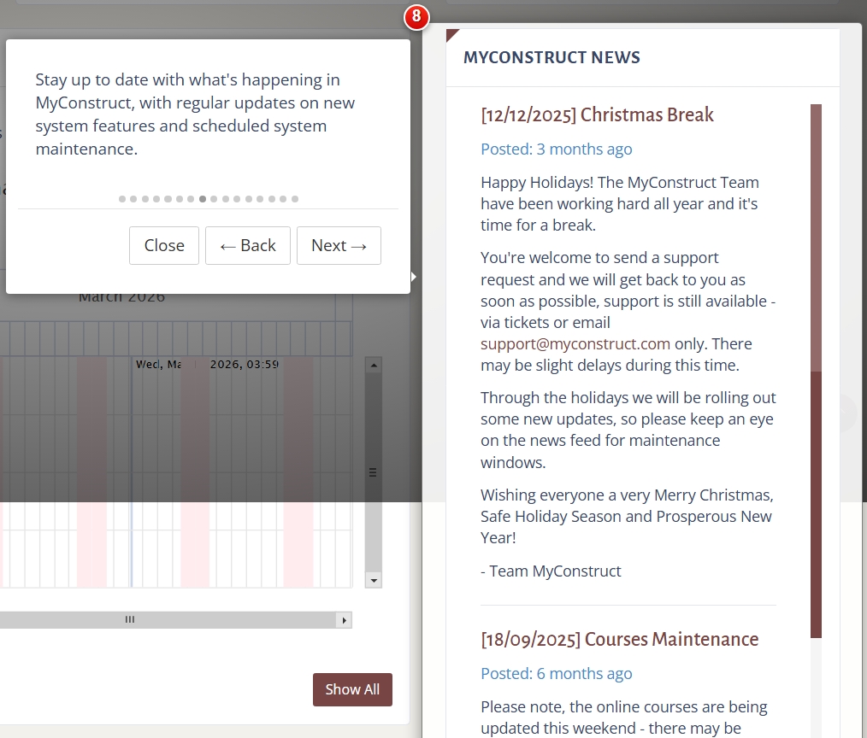867x738 pixels.
Task: Advance the tour using "Next →"
Action: click(x=339, y=245)
